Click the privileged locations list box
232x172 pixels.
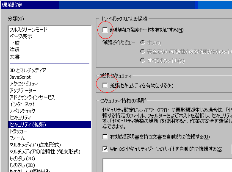(167, 165)
